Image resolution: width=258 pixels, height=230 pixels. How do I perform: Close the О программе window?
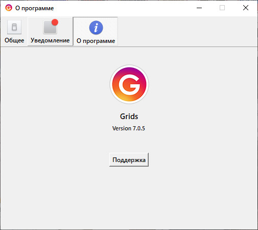point(246,8)
